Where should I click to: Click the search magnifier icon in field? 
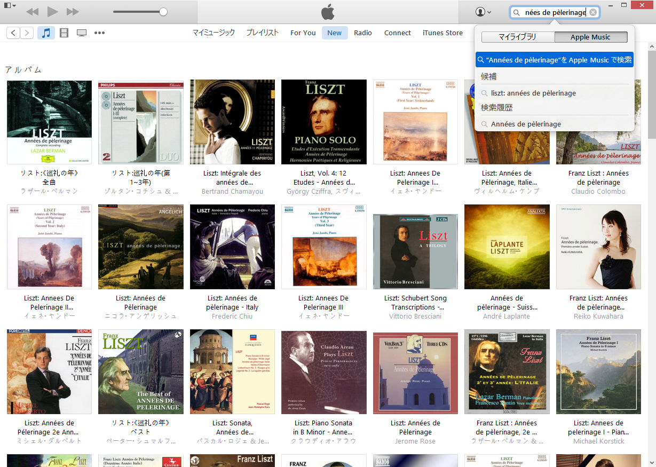[517, 12]
